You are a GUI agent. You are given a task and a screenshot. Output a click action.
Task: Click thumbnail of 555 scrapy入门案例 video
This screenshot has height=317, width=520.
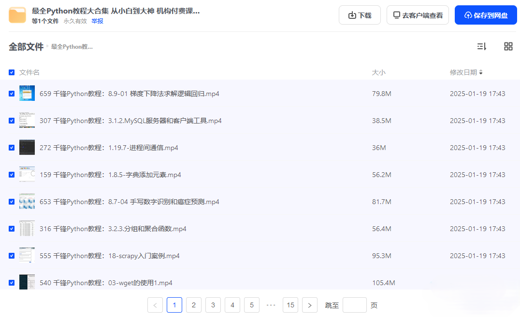[x=27, y=255]
